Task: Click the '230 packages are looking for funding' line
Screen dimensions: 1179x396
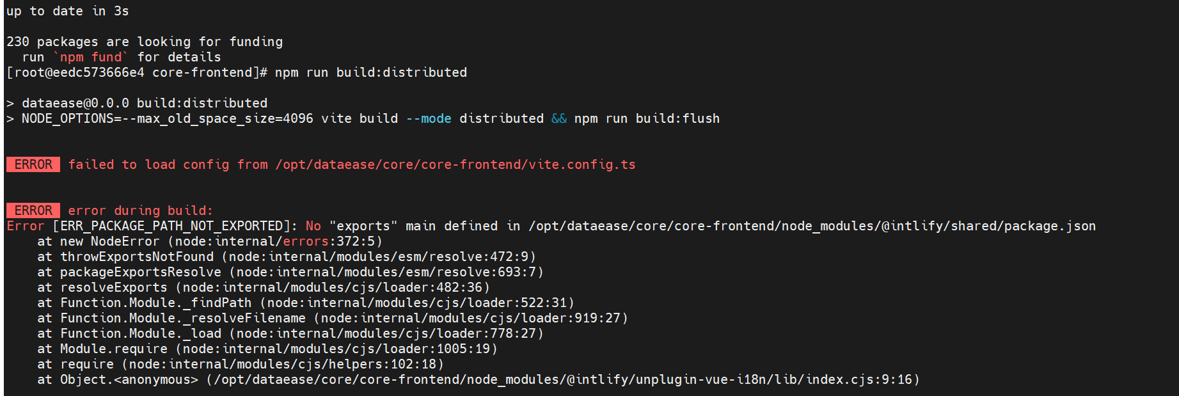Action: click(145, 42)
